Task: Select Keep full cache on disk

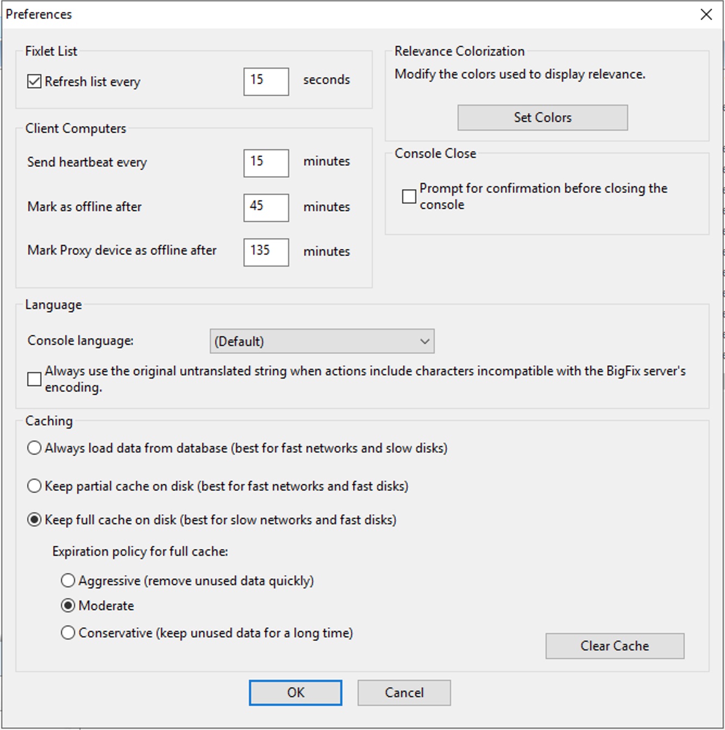Action: (34, 519)
